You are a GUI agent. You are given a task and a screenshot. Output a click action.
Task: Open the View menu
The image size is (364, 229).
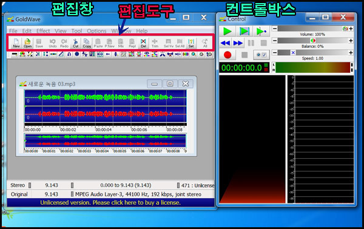[61, 31]
